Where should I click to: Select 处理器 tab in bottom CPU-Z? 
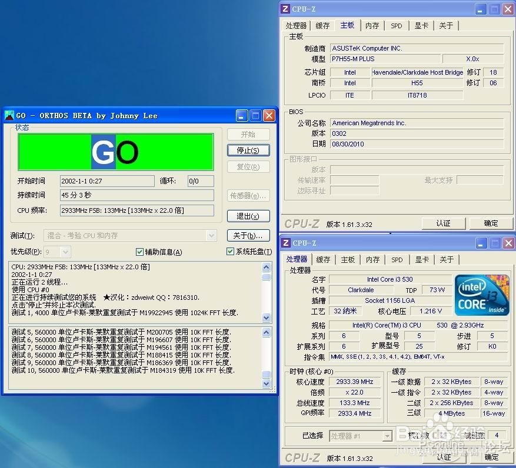(x=297, y=259)
